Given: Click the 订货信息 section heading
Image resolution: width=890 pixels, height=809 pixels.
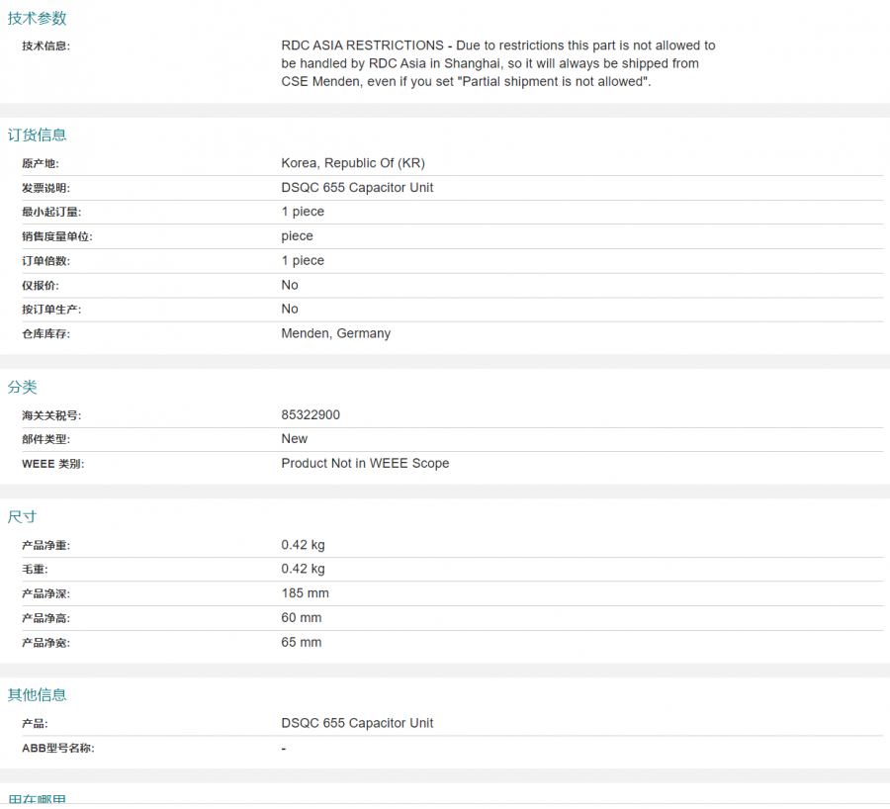Looking at the screenshot, I should click(37, 135).
